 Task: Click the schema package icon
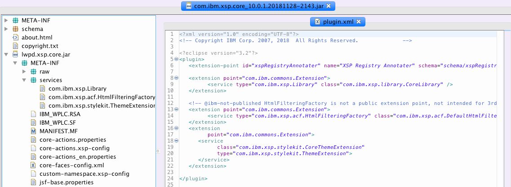15,29
